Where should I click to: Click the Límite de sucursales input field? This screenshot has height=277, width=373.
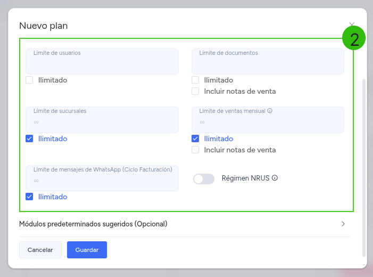coord(102,119)
